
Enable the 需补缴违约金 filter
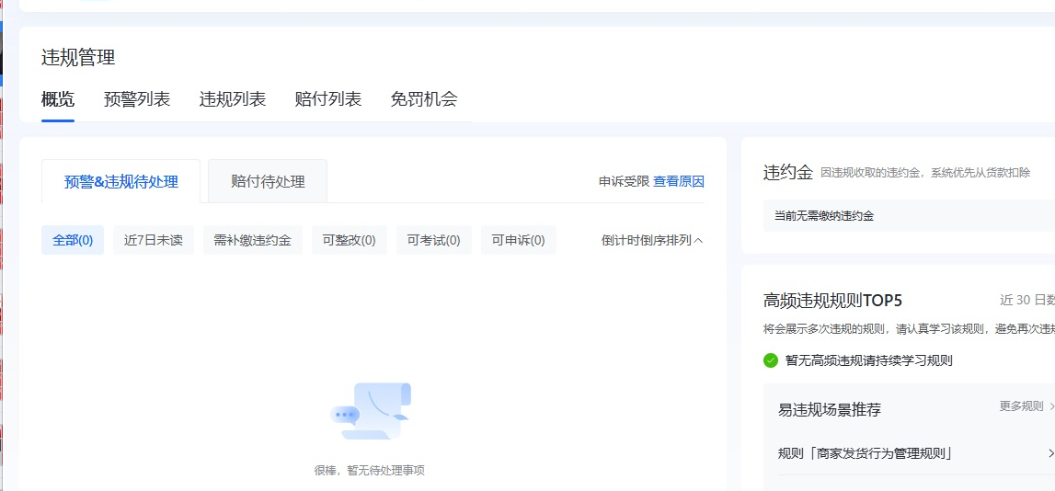[x=252, y=240]
